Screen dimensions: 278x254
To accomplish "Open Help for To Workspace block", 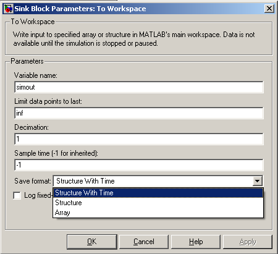I will point(196,242).
